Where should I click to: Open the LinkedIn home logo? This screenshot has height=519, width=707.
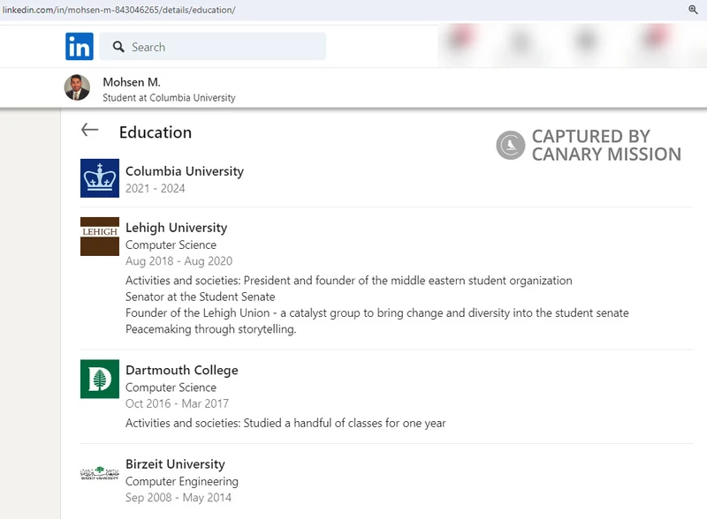pyautogui.click(x=80, y=47)
